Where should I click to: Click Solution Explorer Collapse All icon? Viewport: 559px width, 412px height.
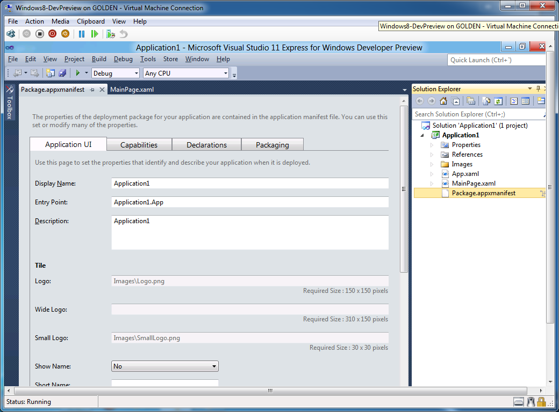click(x=455, y=101)
